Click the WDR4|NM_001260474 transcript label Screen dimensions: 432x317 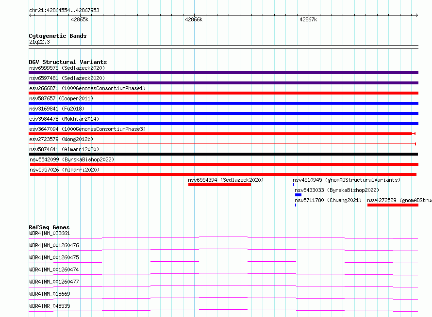[54, 269]
